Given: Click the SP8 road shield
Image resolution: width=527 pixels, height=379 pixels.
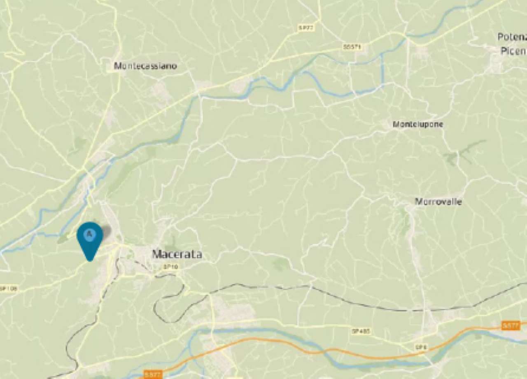Looking at the screenshot, I should tap(421, 348).
